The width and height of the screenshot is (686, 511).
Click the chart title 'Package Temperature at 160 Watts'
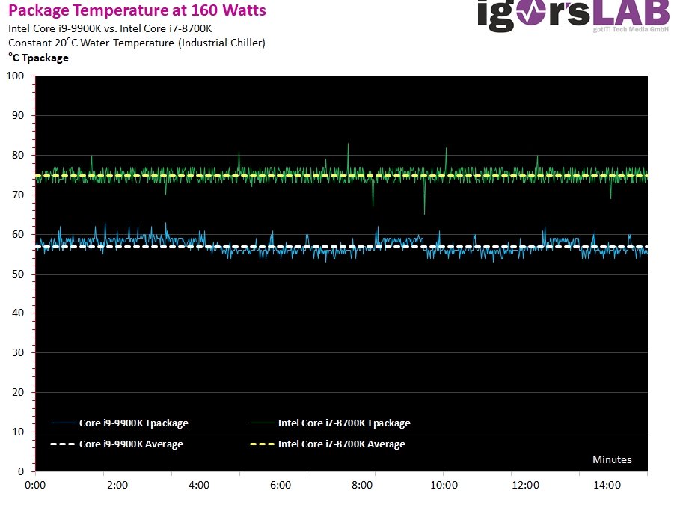(138, 10)
